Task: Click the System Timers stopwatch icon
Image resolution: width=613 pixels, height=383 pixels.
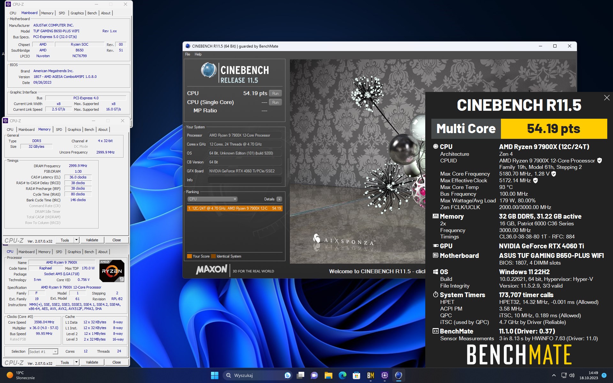Action: (x=435, y=295)
